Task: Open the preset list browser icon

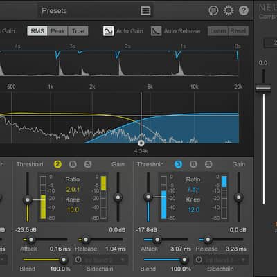Action: [x=145, y=10]
